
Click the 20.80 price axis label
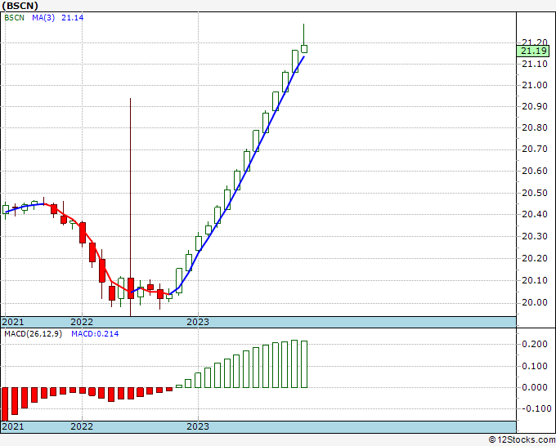[x=535, y=128]
